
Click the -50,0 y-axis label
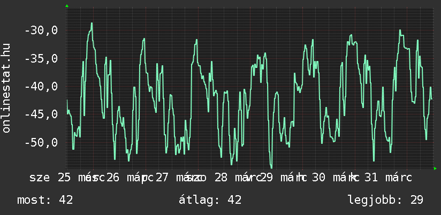click(41, 142)
